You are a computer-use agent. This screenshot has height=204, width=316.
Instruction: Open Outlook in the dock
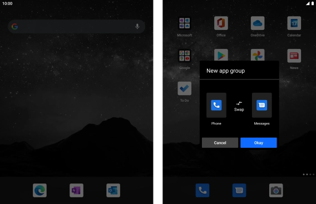click(x=113, y=190)
